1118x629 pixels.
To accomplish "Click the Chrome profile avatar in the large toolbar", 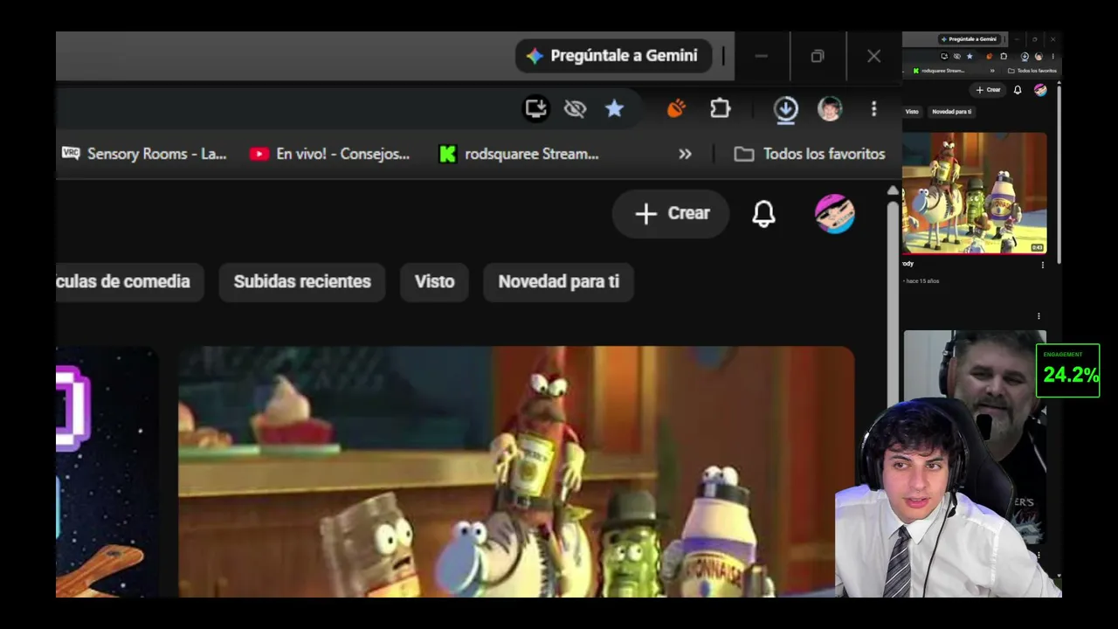I will 830,108.
